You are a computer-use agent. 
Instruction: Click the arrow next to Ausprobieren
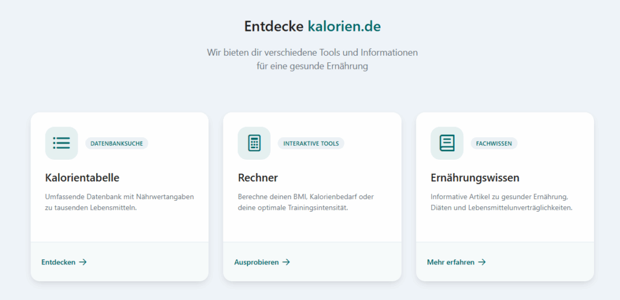286,262
